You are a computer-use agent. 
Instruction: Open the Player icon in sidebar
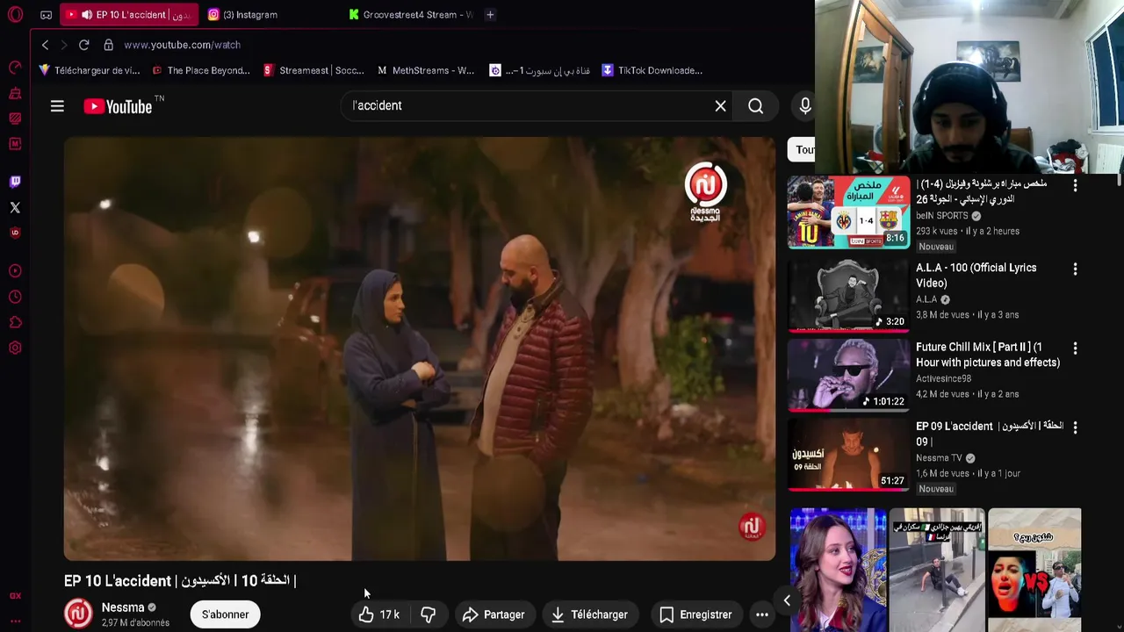15,271
